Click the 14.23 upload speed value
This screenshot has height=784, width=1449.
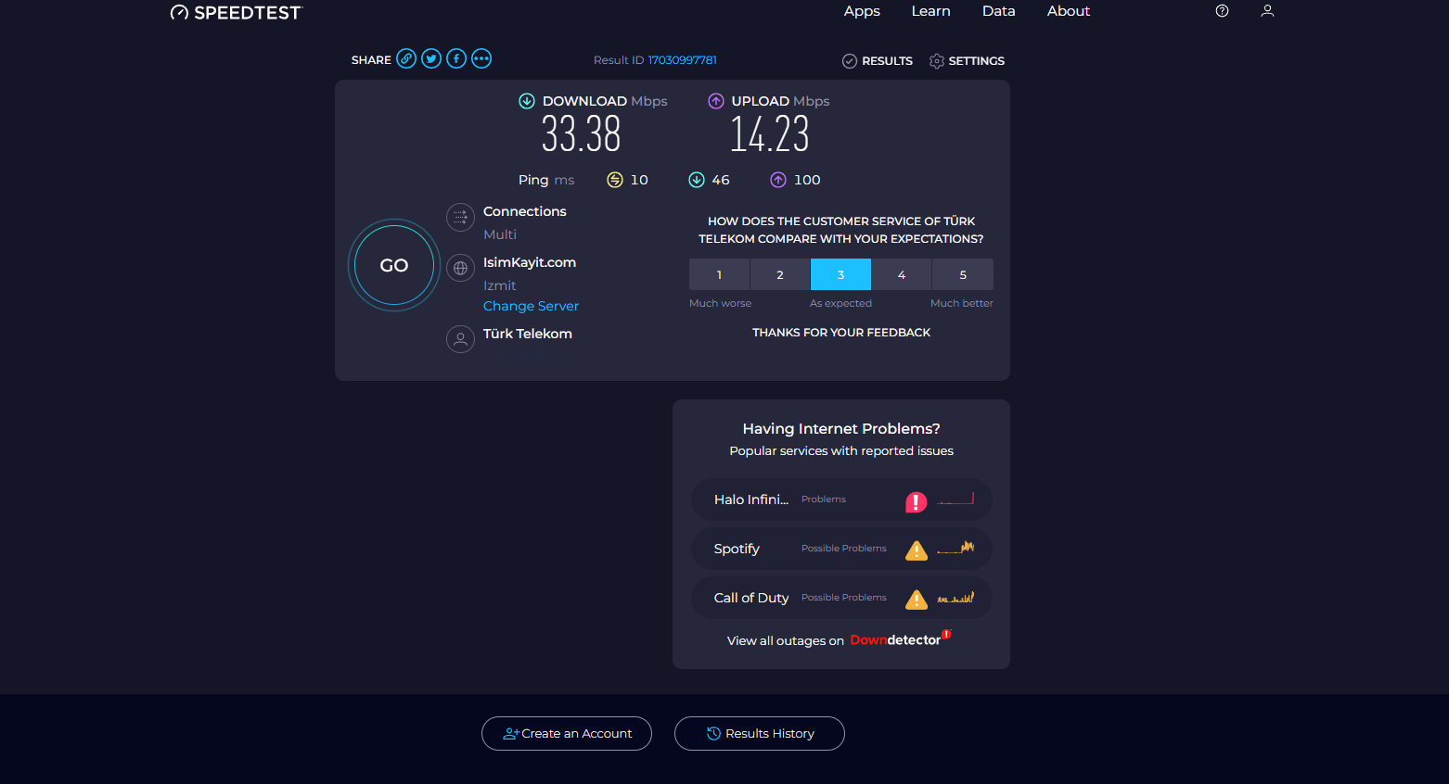coord(769,134)
